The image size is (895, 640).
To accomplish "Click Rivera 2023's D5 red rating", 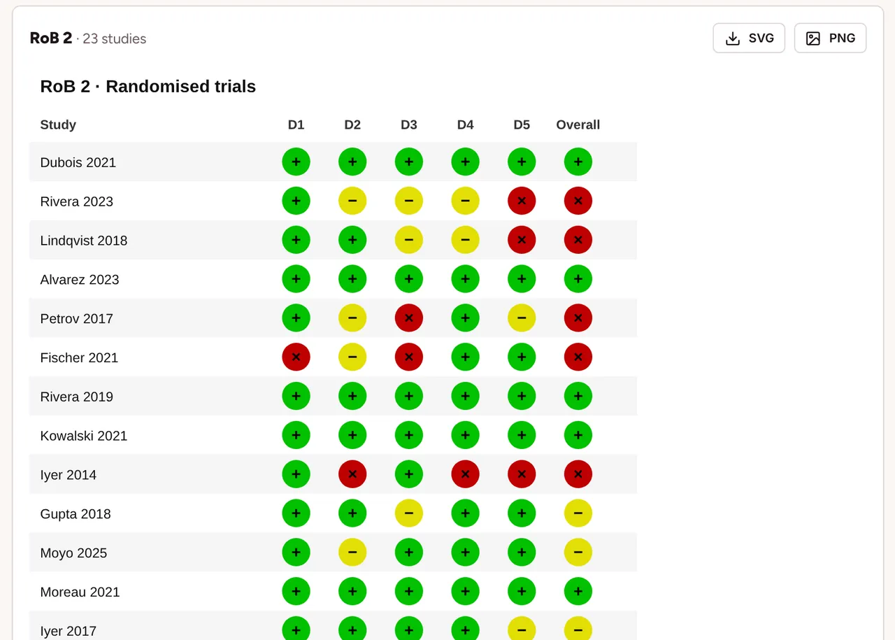I will (x=522, y=201).
